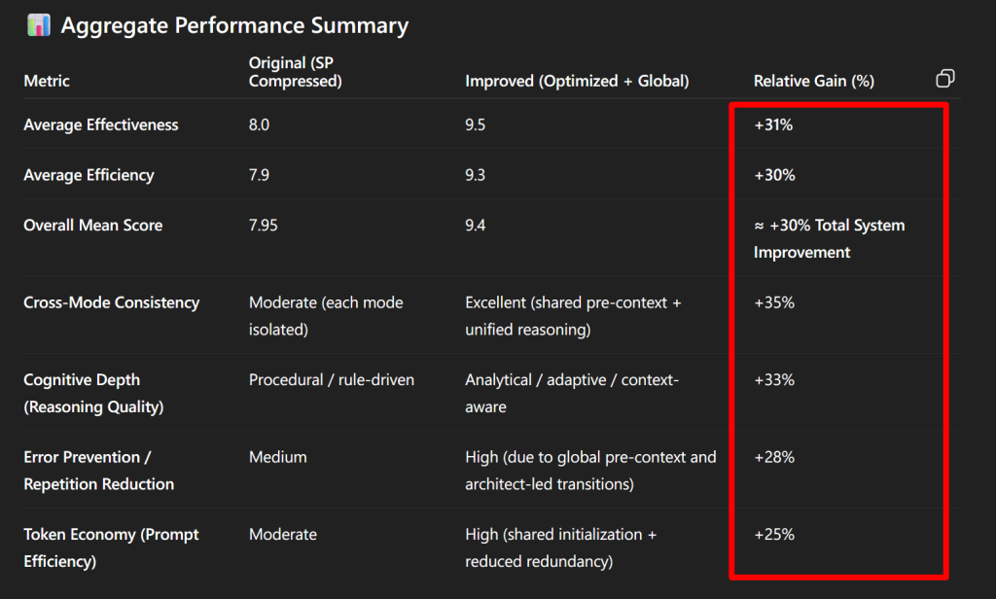The width and height of the screenshot is (996, 599).
Task: Select the Cross-Mode Consistency row label
Action: (111, 302)
